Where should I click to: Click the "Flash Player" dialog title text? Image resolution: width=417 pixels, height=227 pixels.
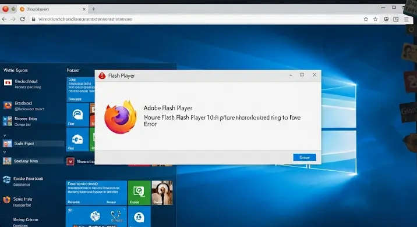(x=122, y=76)
